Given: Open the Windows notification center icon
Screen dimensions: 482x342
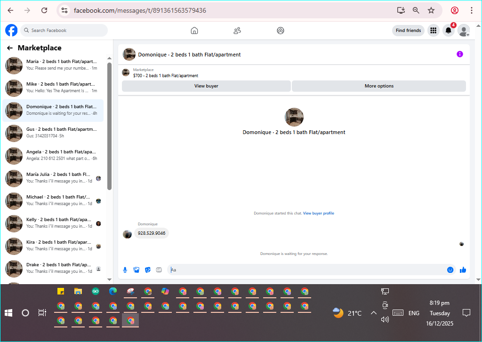Looking at the screenshot, I should tap(466, 313).
